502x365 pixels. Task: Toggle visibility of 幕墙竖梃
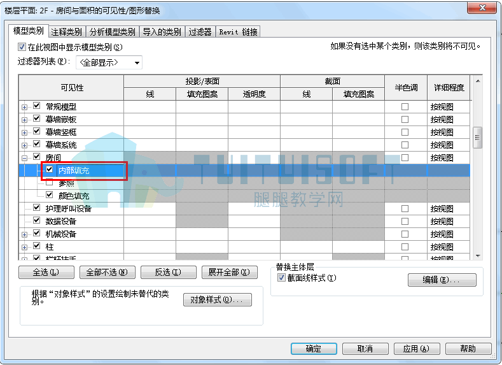(x=37, y=131)
